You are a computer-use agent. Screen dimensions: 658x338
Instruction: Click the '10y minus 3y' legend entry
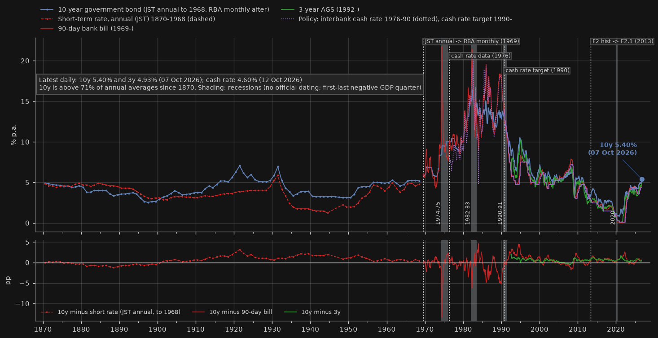point(312,312)
